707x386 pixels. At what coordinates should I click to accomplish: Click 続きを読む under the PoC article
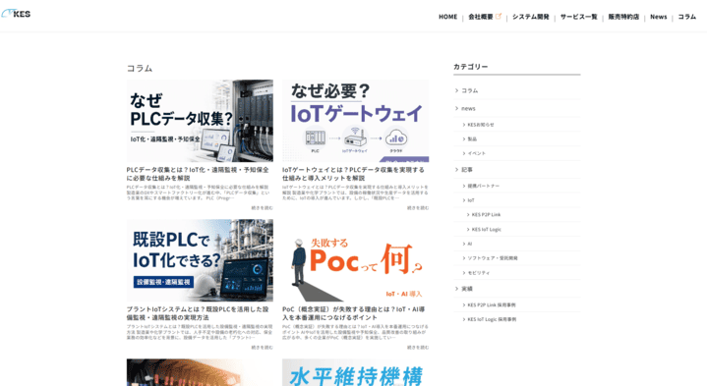[418, 348]
